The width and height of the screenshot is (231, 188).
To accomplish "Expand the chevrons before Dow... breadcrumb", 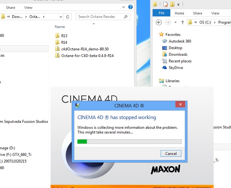I will (9, 17).
